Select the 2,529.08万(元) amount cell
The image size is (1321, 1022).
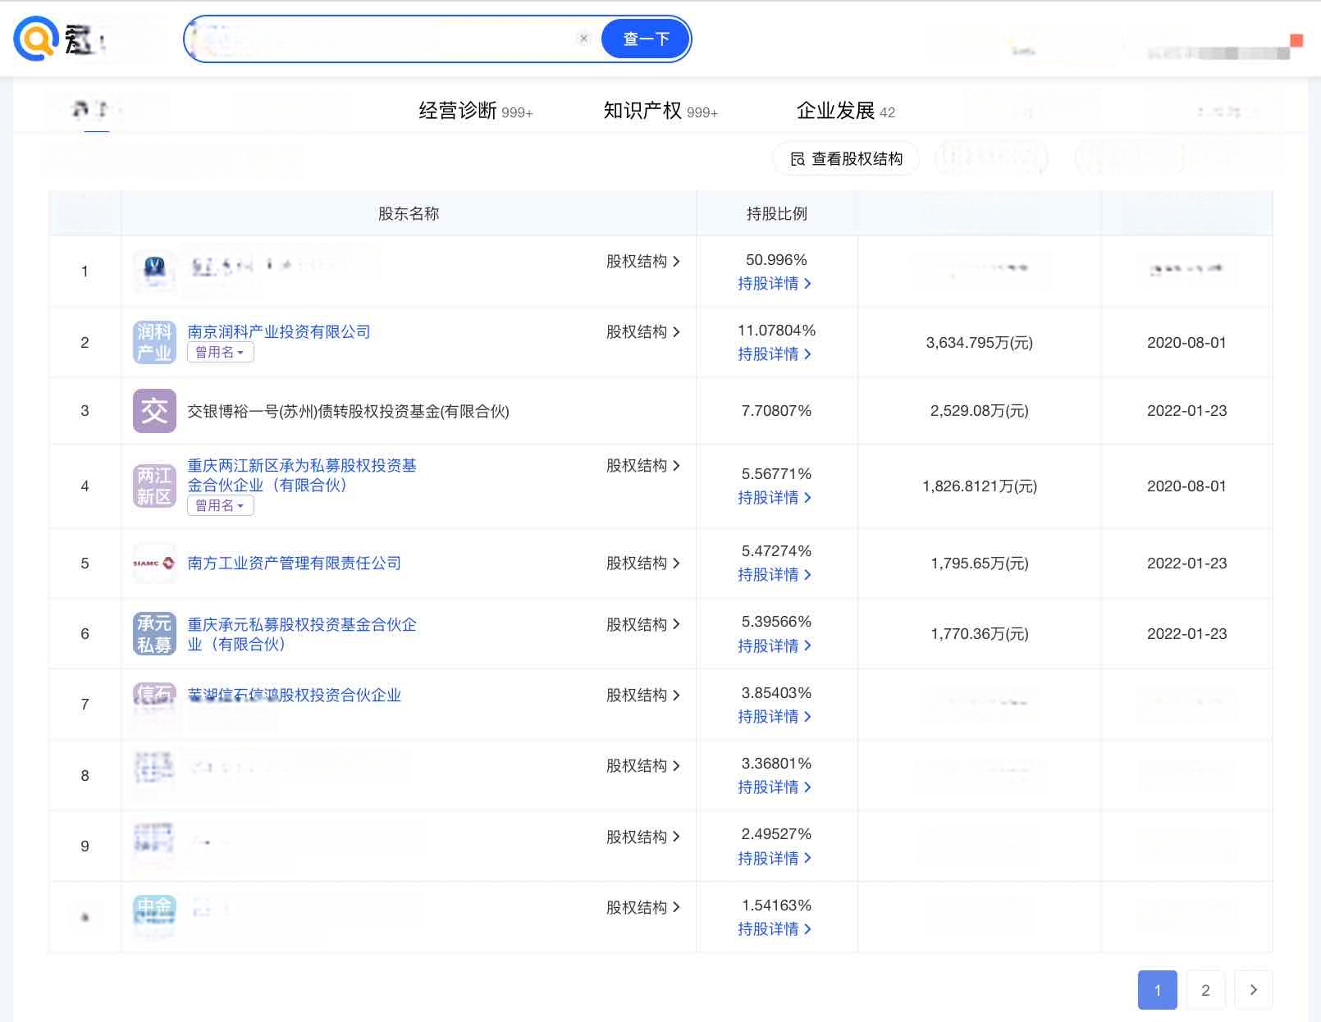click(x=980, y=411)
